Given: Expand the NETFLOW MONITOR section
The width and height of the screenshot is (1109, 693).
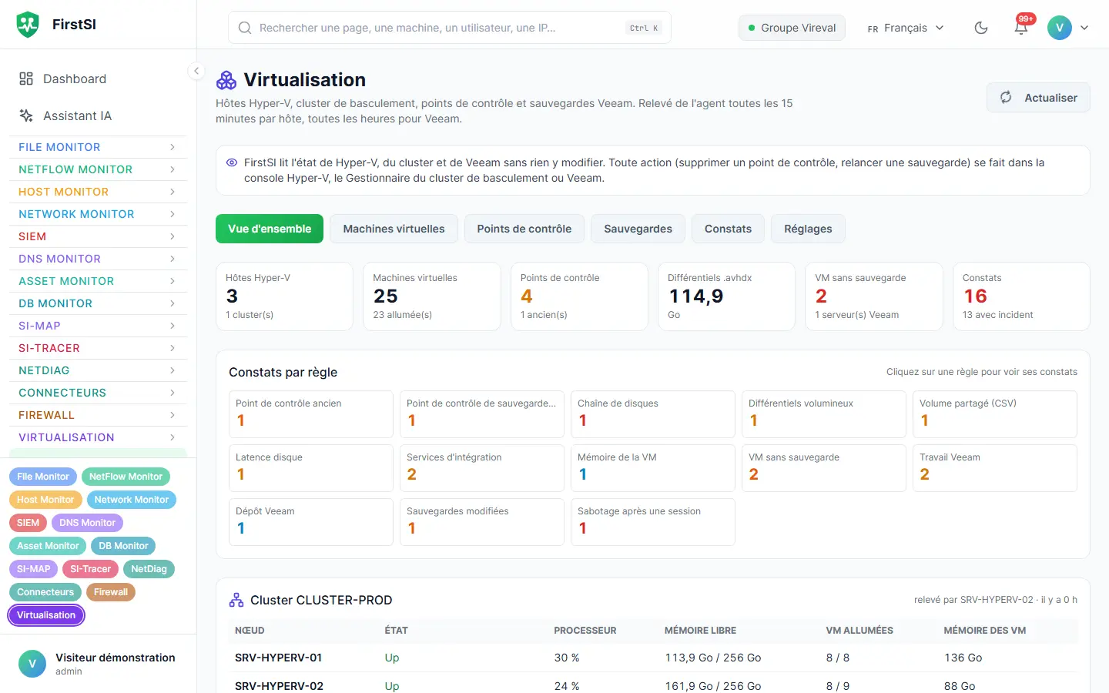Looking at the screenshot, I should (x=98, y=169).
